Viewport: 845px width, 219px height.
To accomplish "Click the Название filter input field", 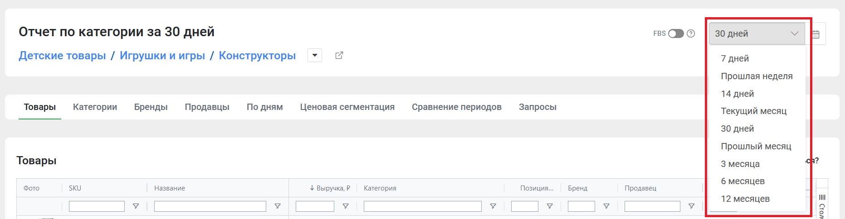I will click(x=210, y=206).
